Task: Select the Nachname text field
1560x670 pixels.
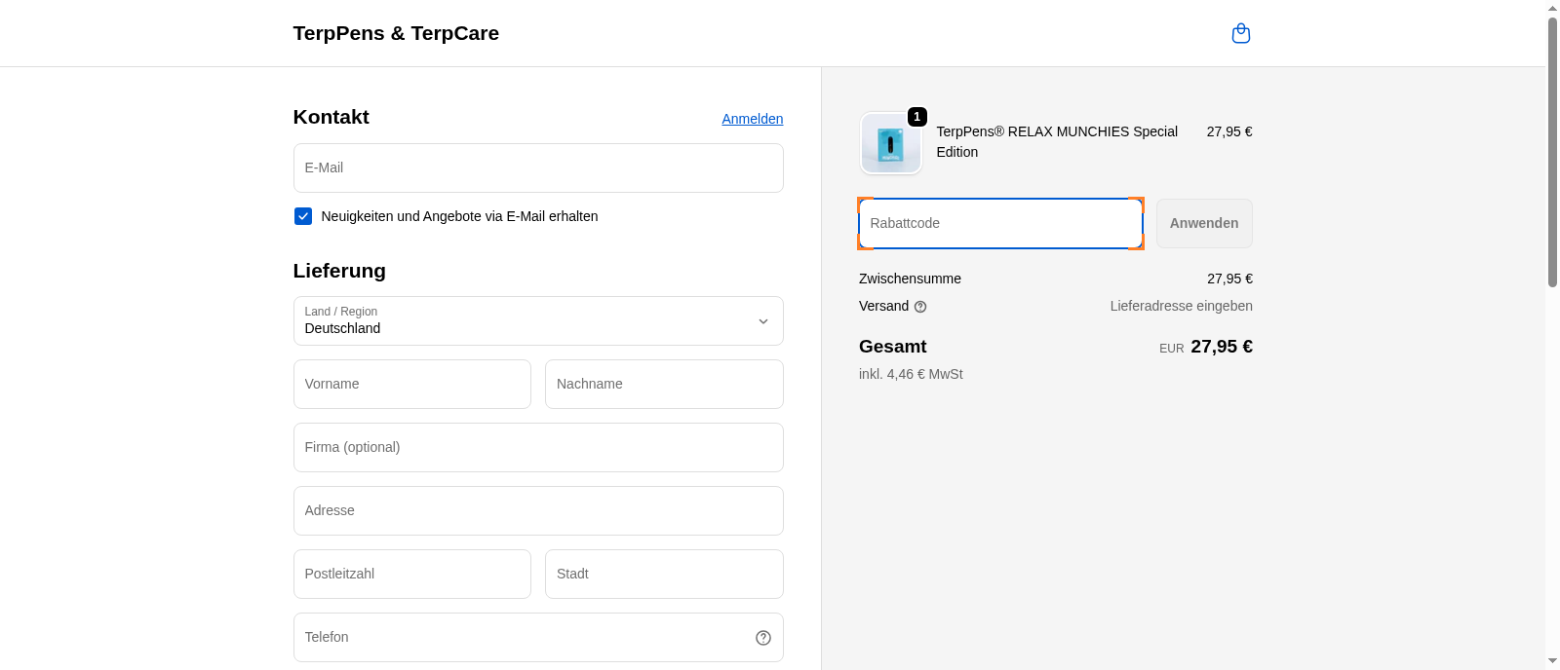Action: click(x=663, y=385)
